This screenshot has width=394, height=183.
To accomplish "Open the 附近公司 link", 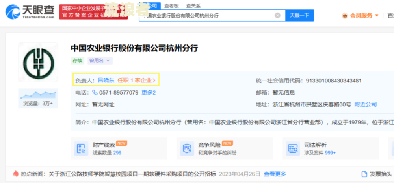I will (366, 104).
